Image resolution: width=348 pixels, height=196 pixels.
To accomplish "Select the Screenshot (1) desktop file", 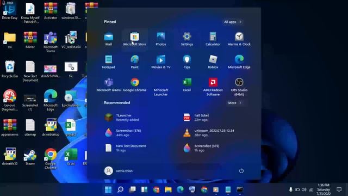I will click(x=30, y=103).
